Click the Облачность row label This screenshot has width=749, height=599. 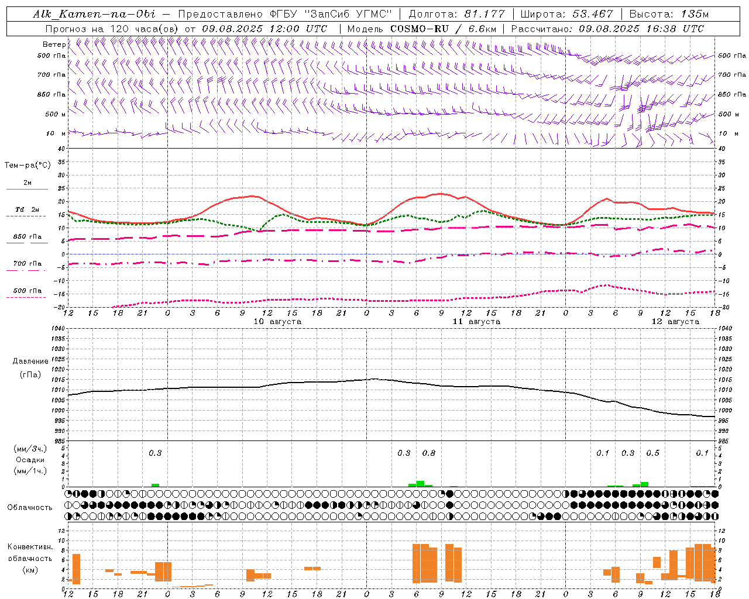tap(30, 508)
